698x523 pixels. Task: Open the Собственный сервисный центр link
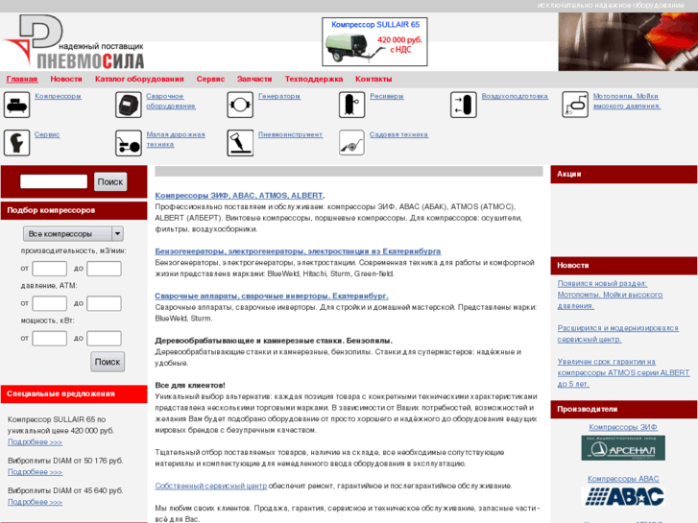[211, 486]
